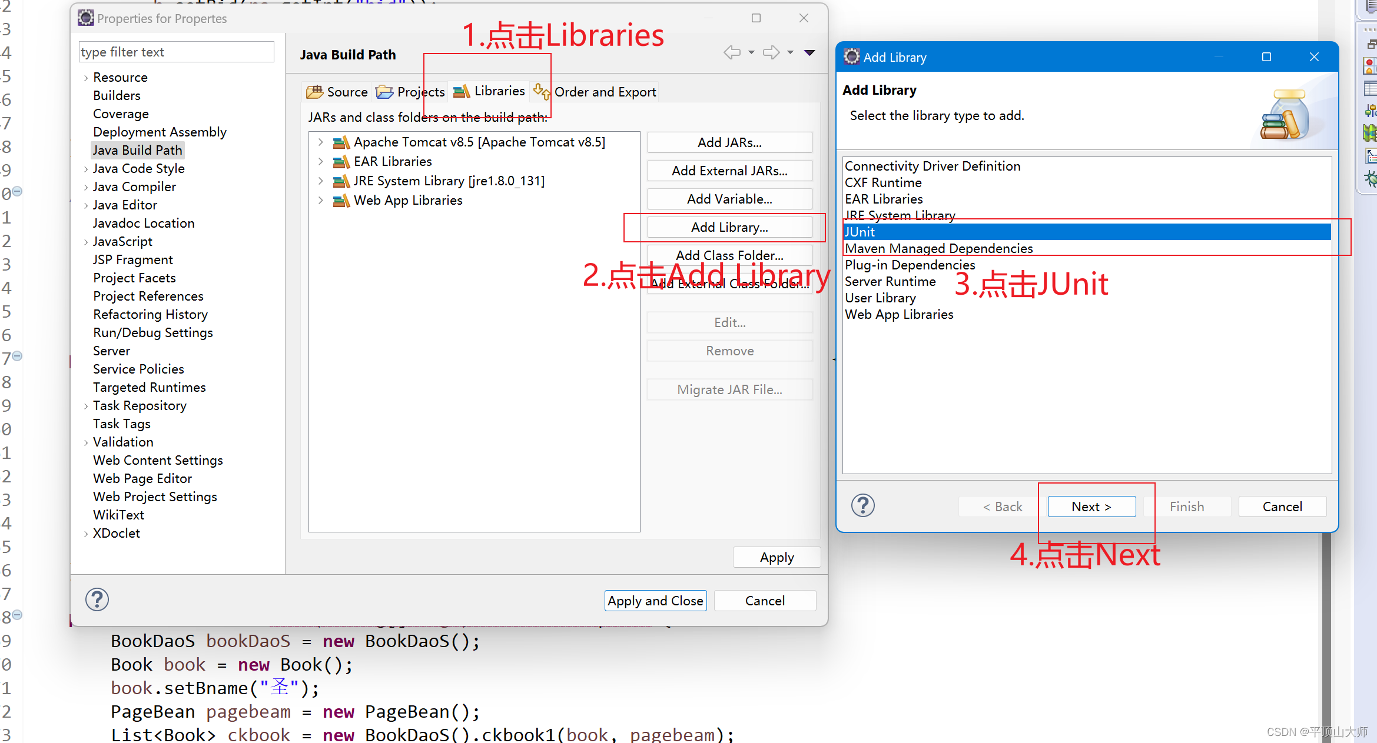Open the view menu triangle dropdown
Image resolution: width=1377 pixels, height=743 pixels.
(809, 53)
